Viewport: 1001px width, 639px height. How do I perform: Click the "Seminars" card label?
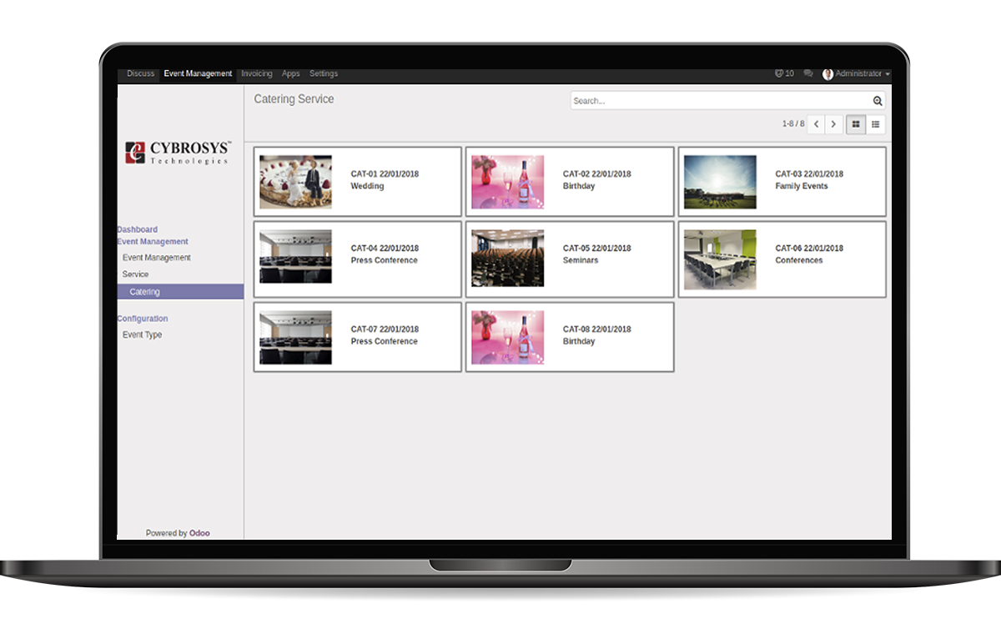(581, 260)
